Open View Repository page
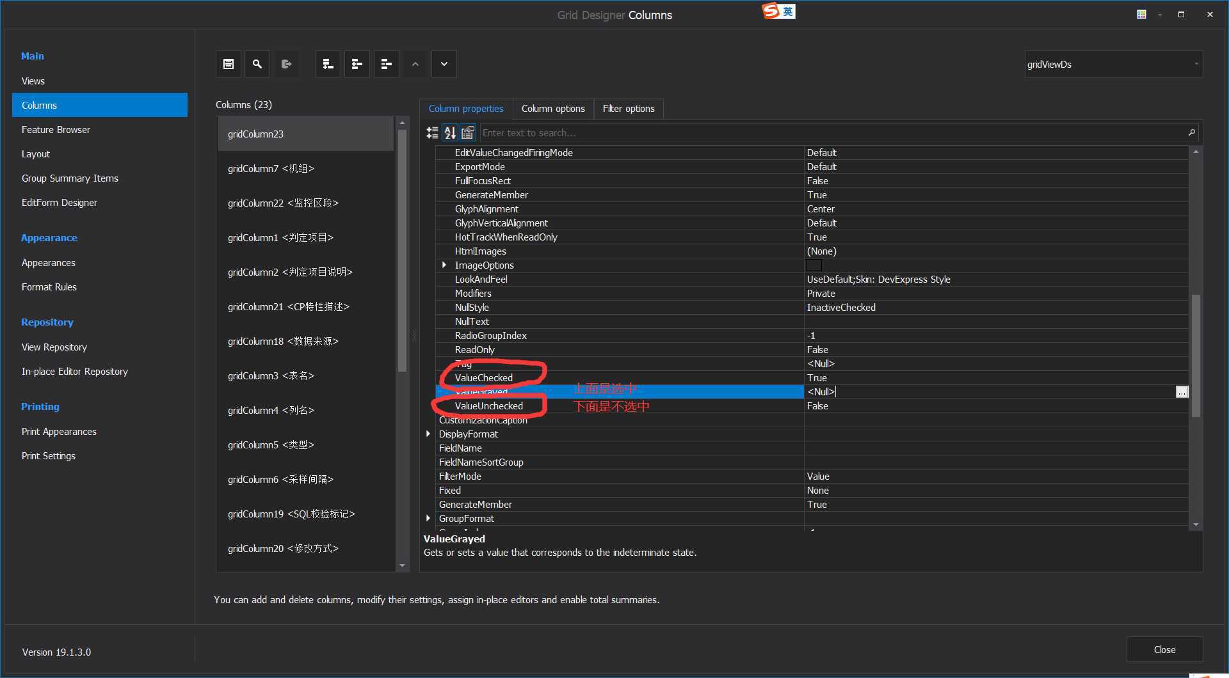 pyautogui.click(x=54, y=347)
